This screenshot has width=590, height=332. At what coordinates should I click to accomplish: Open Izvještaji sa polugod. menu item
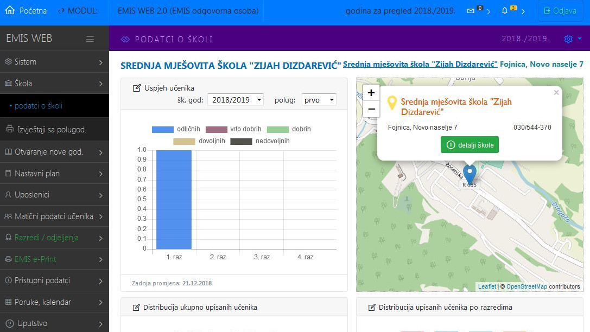click(x=55, y=129)
